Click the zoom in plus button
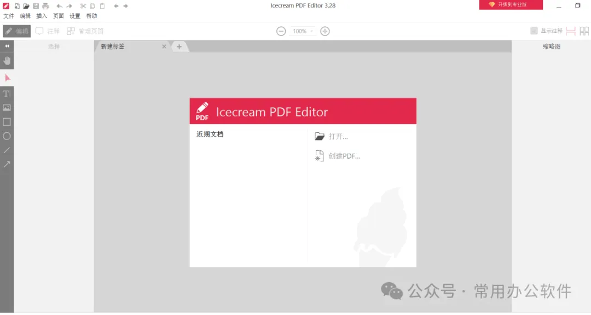Viewport: 591px width, 315px height. tap(325, 31)
